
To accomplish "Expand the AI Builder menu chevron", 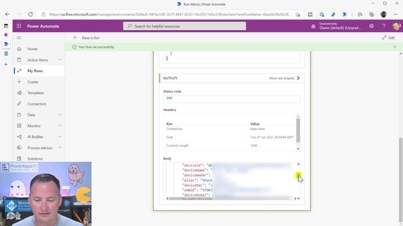I will [60, 137].
